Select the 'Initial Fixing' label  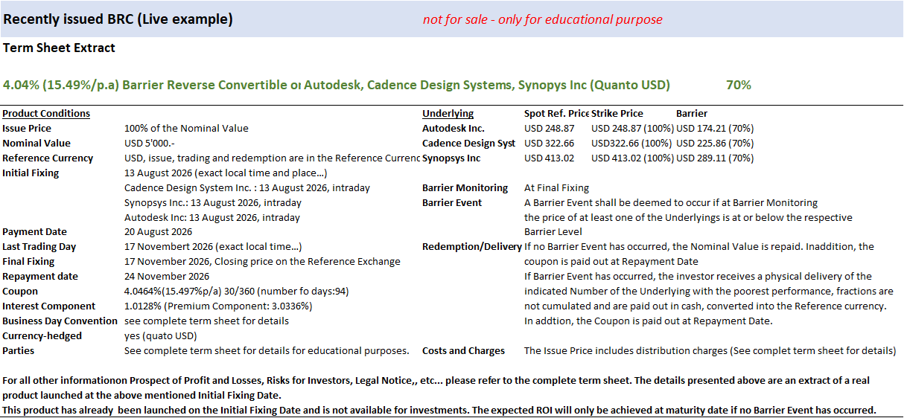[31, 173]
